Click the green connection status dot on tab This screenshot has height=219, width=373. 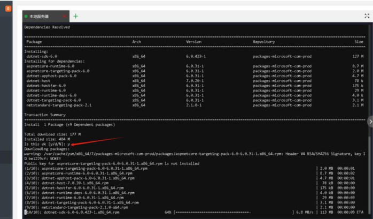coord(26,17)
